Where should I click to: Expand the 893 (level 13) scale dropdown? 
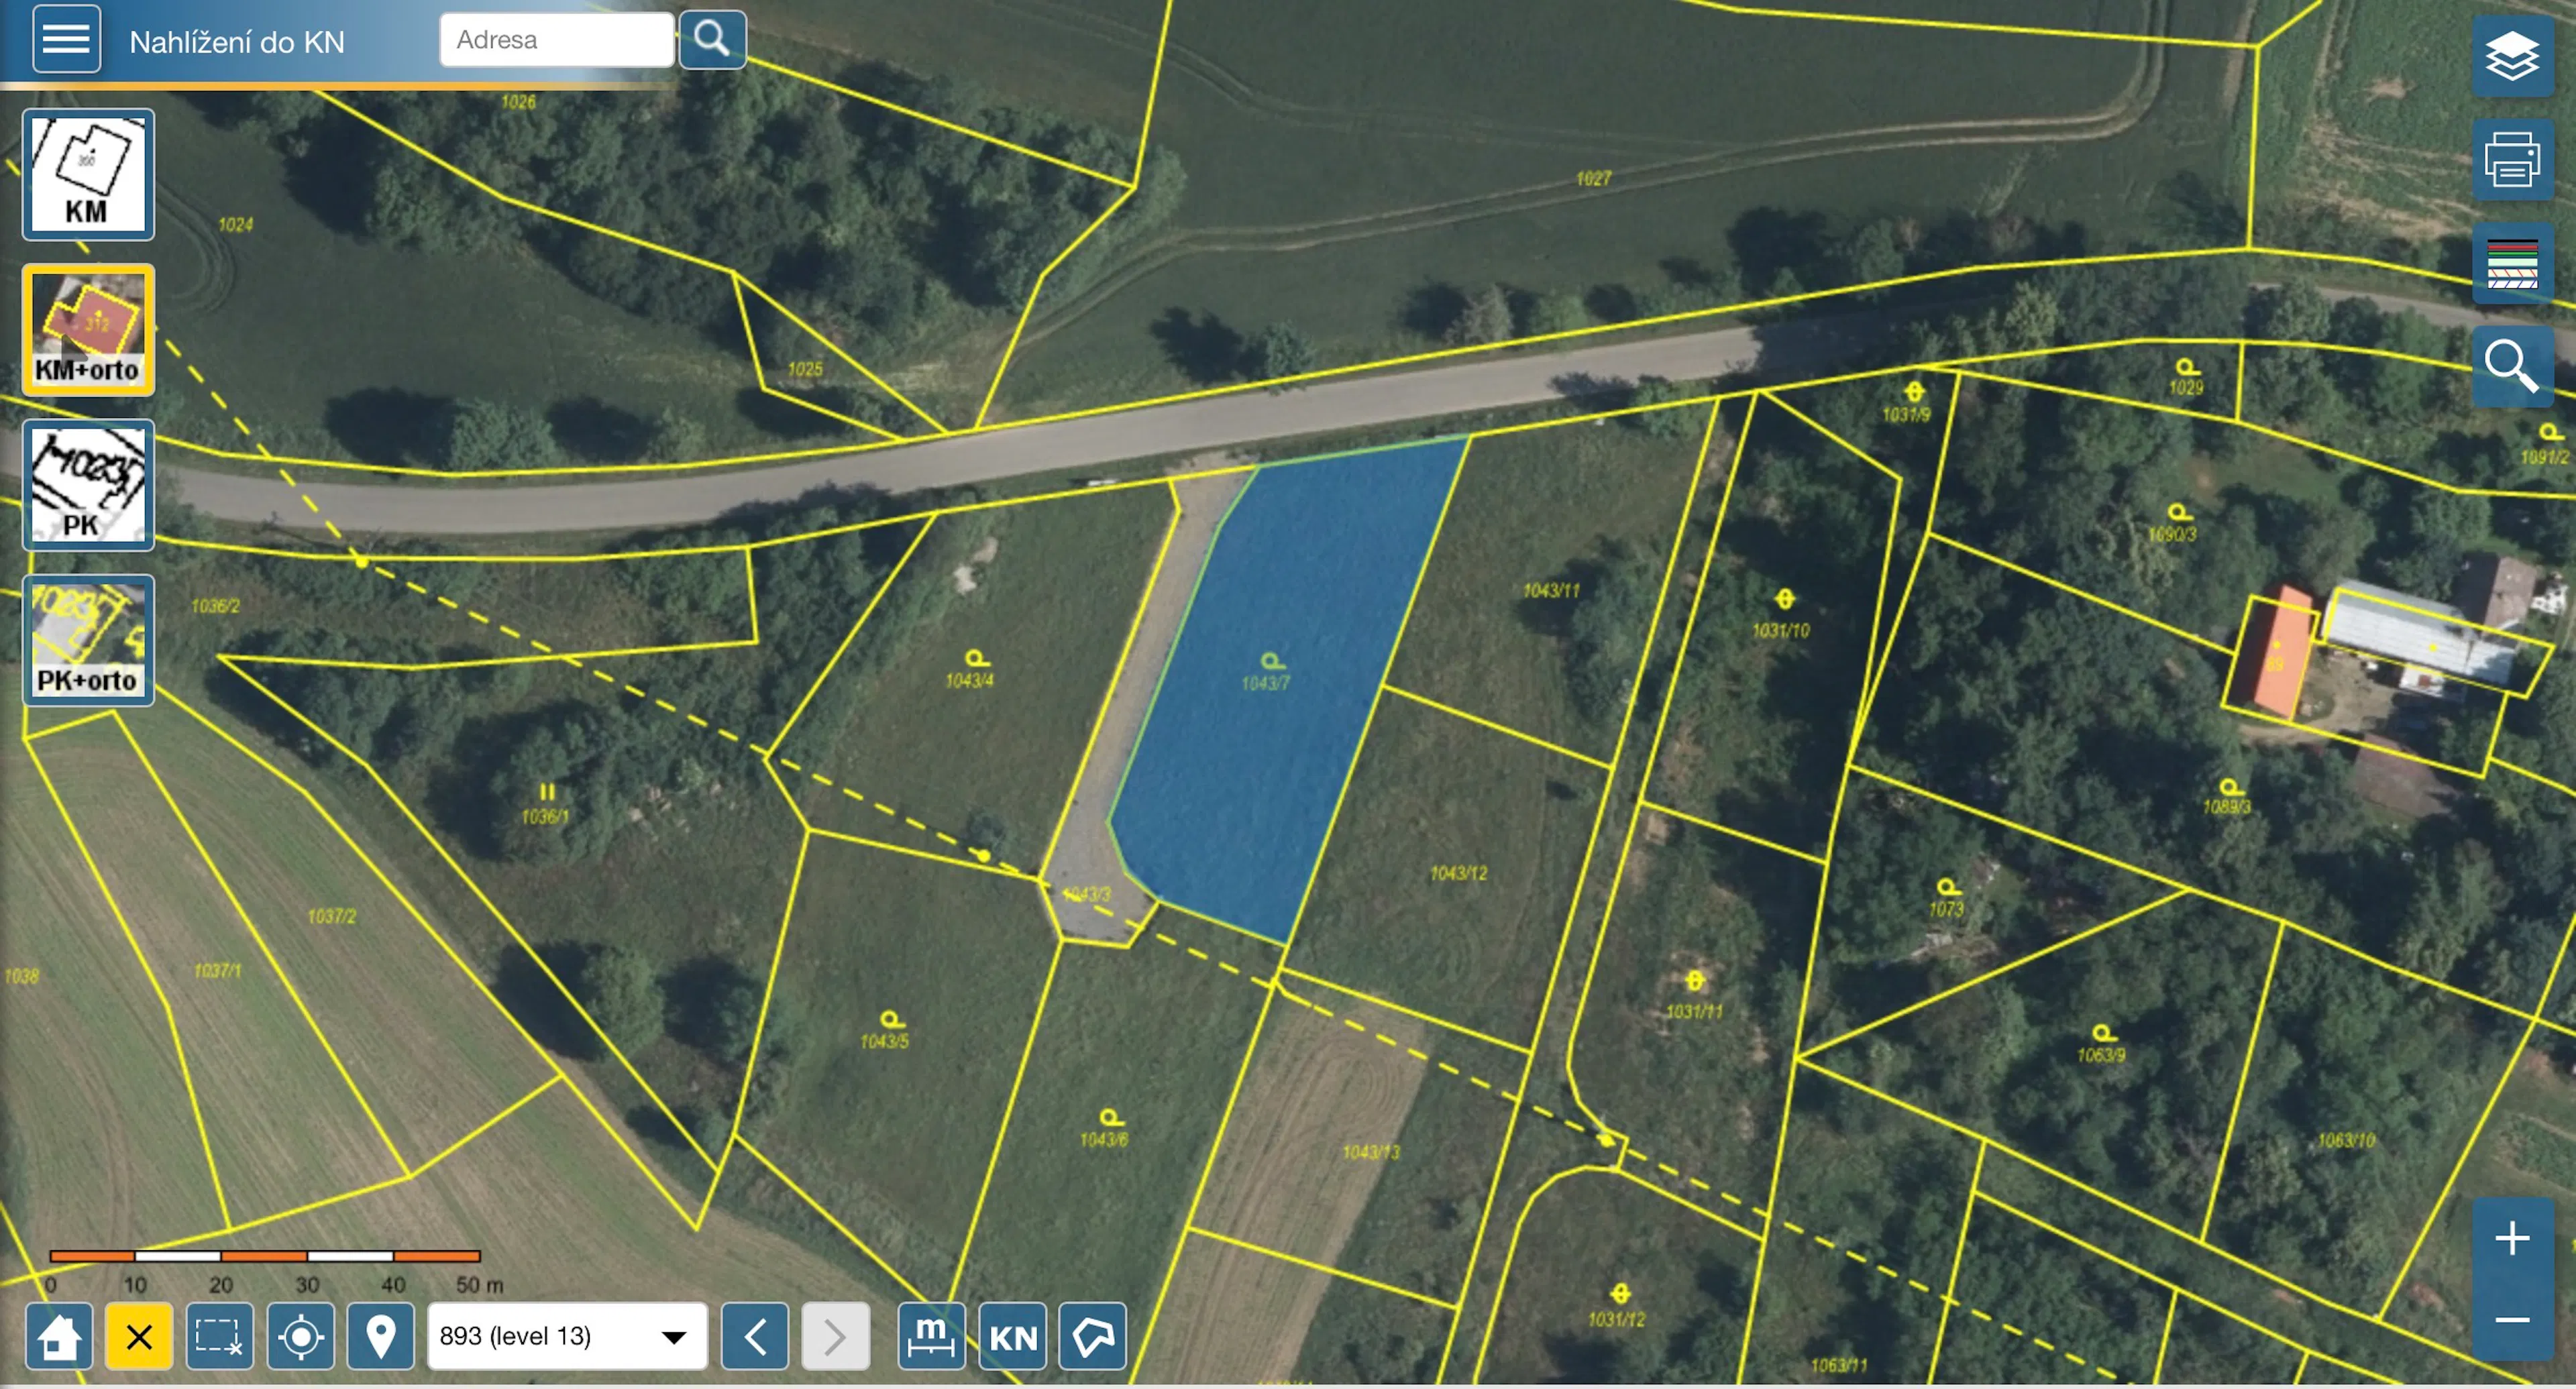[x=566, y=1336]
